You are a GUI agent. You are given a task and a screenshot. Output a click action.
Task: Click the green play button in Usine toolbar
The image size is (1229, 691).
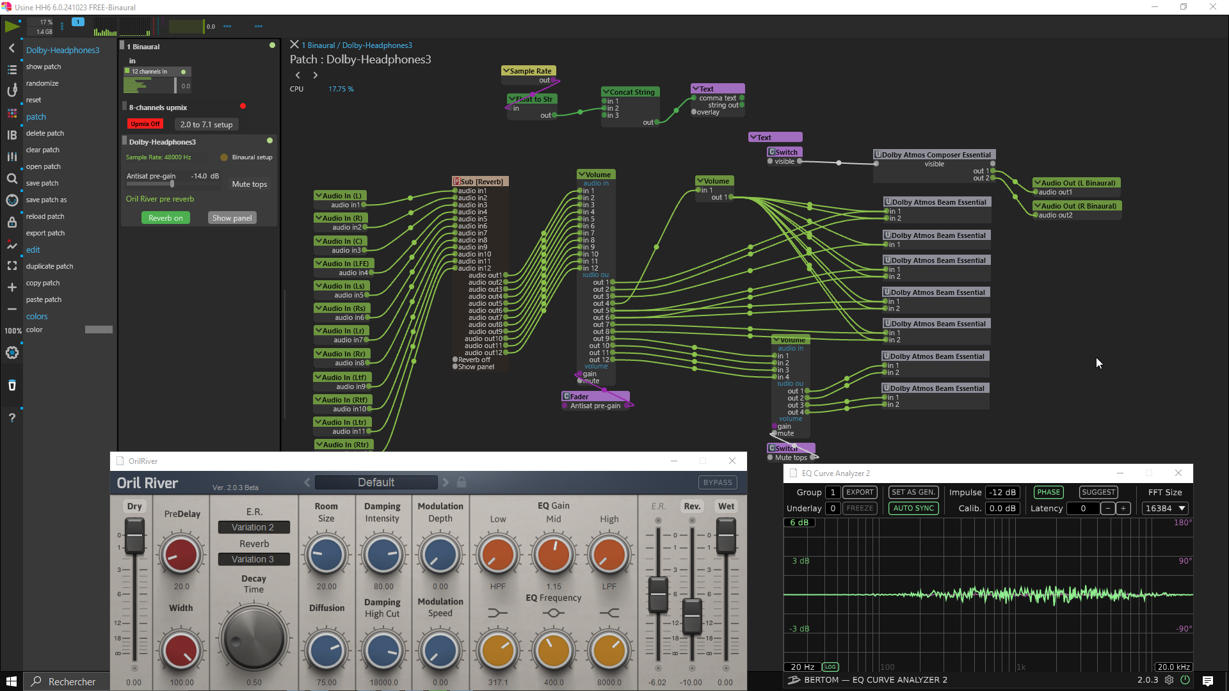pyautogui.click(x=12, y=26)
